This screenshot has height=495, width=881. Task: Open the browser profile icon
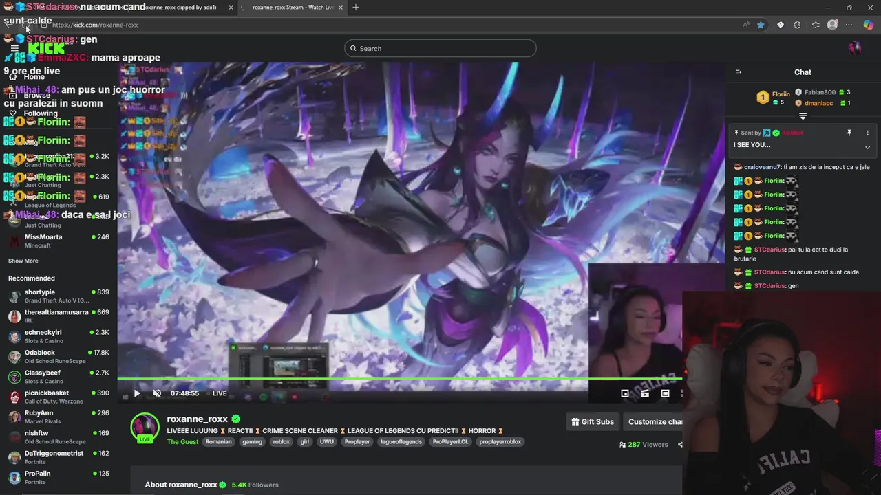pyautogui.click(x=832, y=25)
